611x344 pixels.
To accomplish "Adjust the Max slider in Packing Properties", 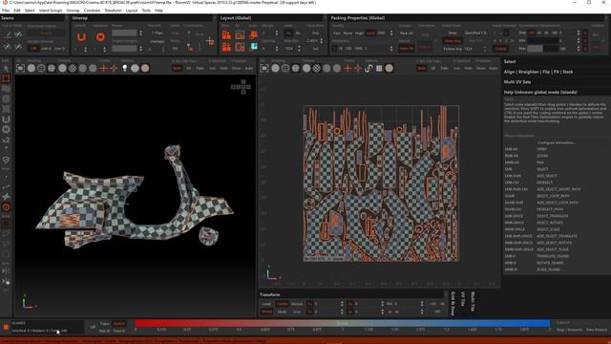I will [x=542, y=49].
